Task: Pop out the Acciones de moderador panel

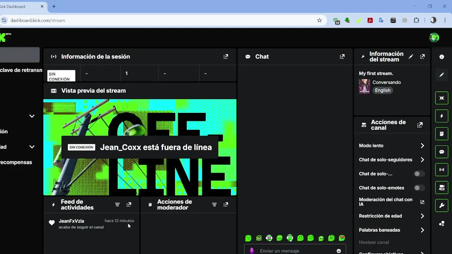Action: [x=226, y=205]
